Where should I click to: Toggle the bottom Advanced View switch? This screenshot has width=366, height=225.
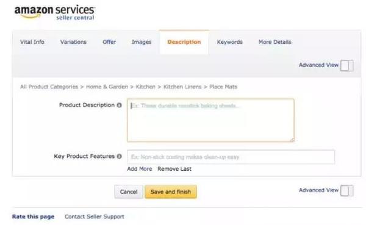pyautogui.click(x=346, y=191)
